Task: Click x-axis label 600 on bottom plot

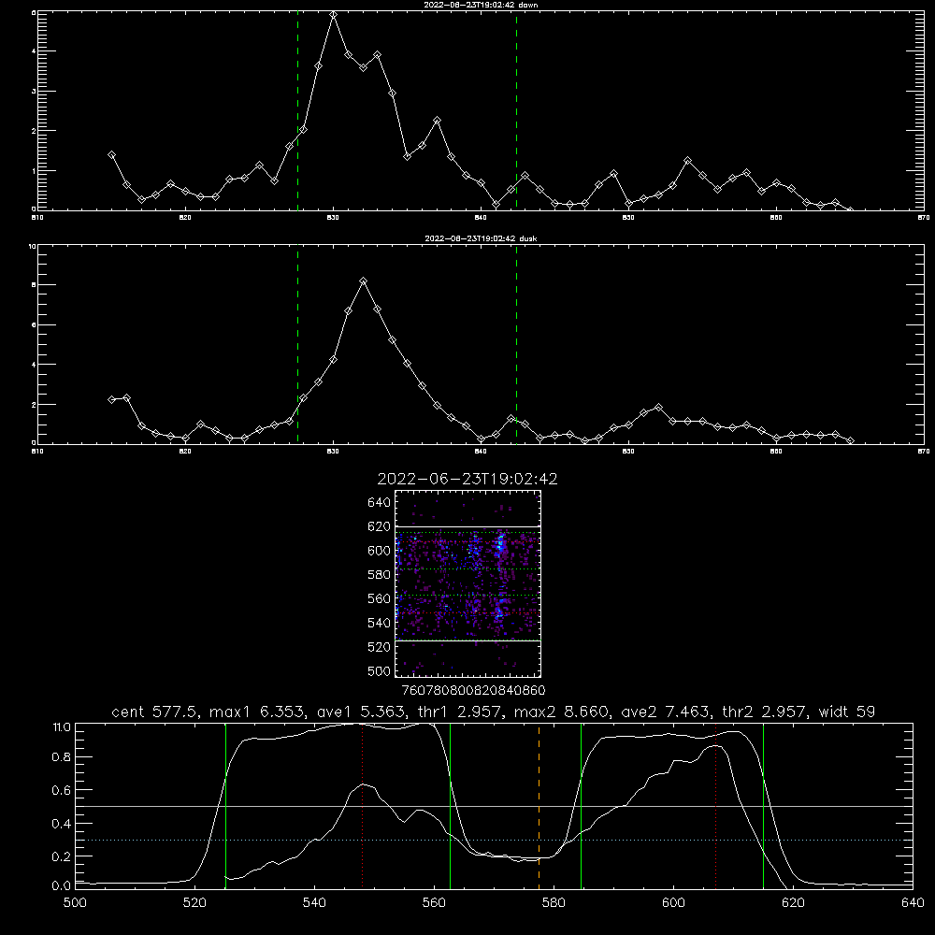Action: point(673,903)
